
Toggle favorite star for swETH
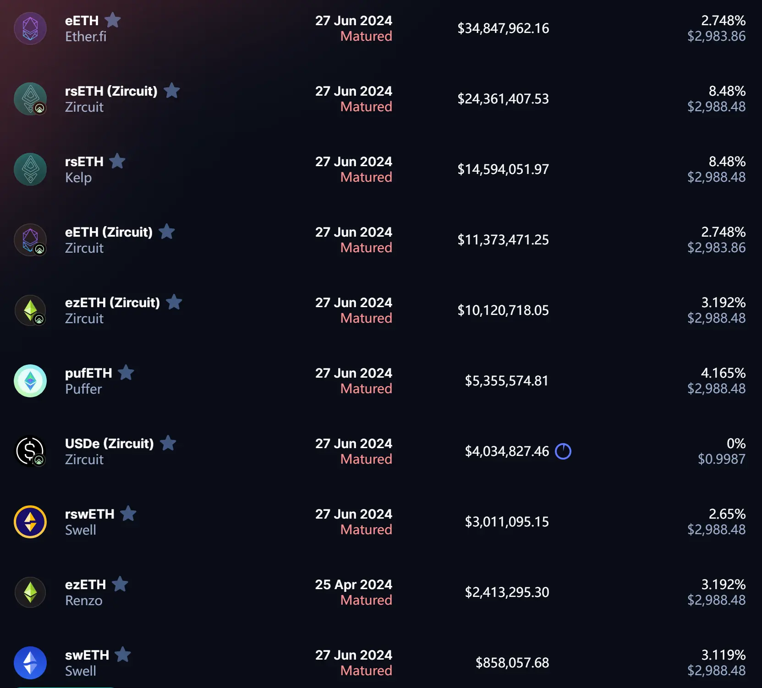[x=123, y=655]
